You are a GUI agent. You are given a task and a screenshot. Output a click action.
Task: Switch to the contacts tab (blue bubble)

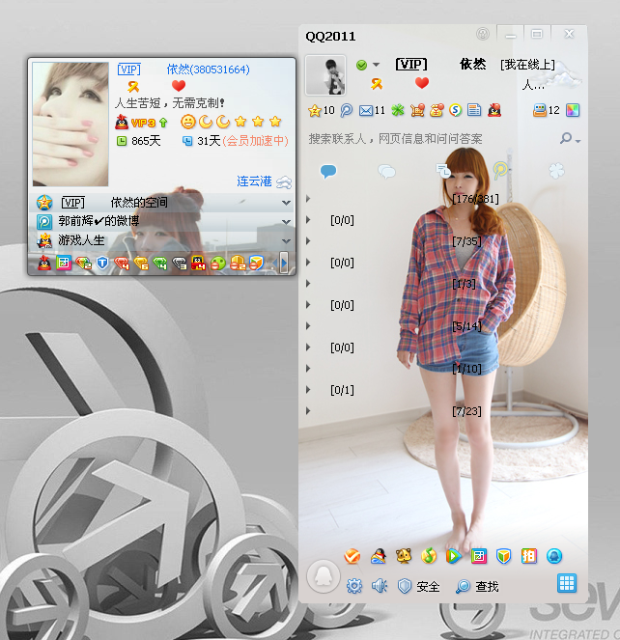[x=328, y=171]
